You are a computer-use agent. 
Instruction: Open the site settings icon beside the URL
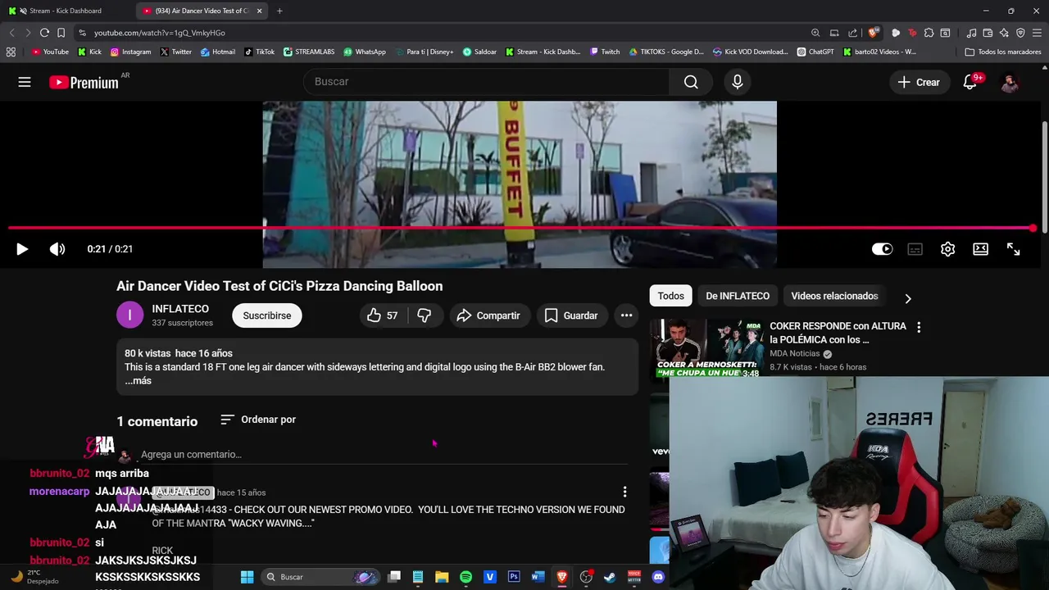click(x=82, y=33)
